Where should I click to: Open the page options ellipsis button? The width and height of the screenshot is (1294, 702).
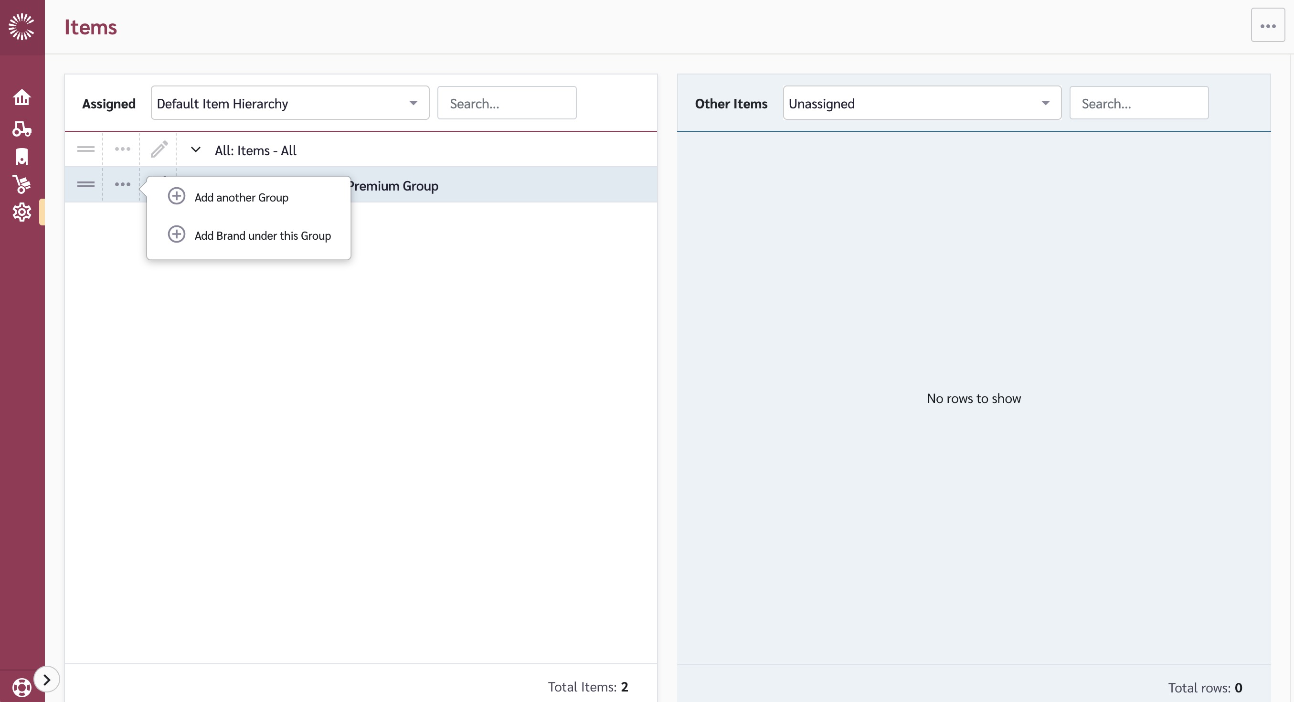tap(1267, 26)
